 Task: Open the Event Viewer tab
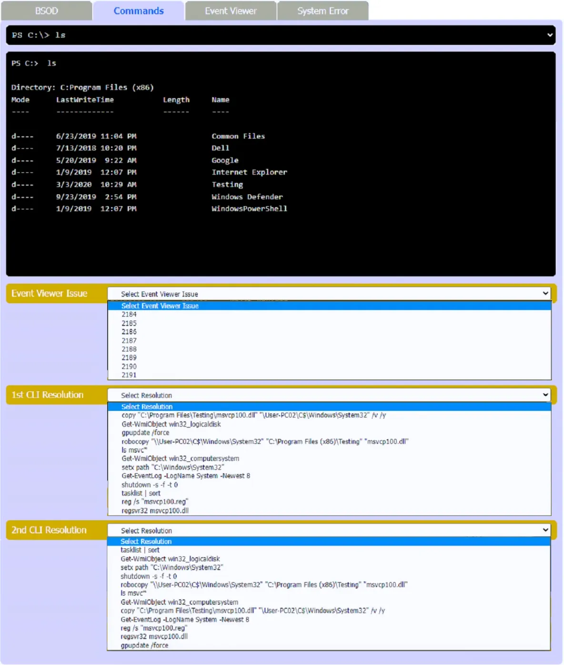231,10
